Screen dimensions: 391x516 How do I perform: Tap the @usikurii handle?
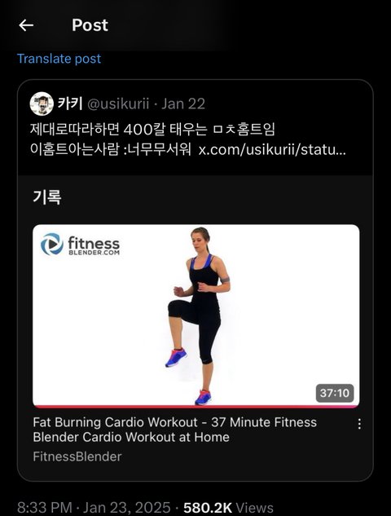[118, 104]
